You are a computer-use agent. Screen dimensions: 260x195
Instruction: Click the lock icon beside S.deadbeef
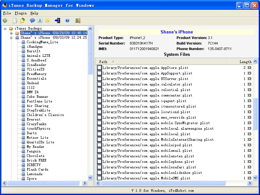(x=23, y=60)
